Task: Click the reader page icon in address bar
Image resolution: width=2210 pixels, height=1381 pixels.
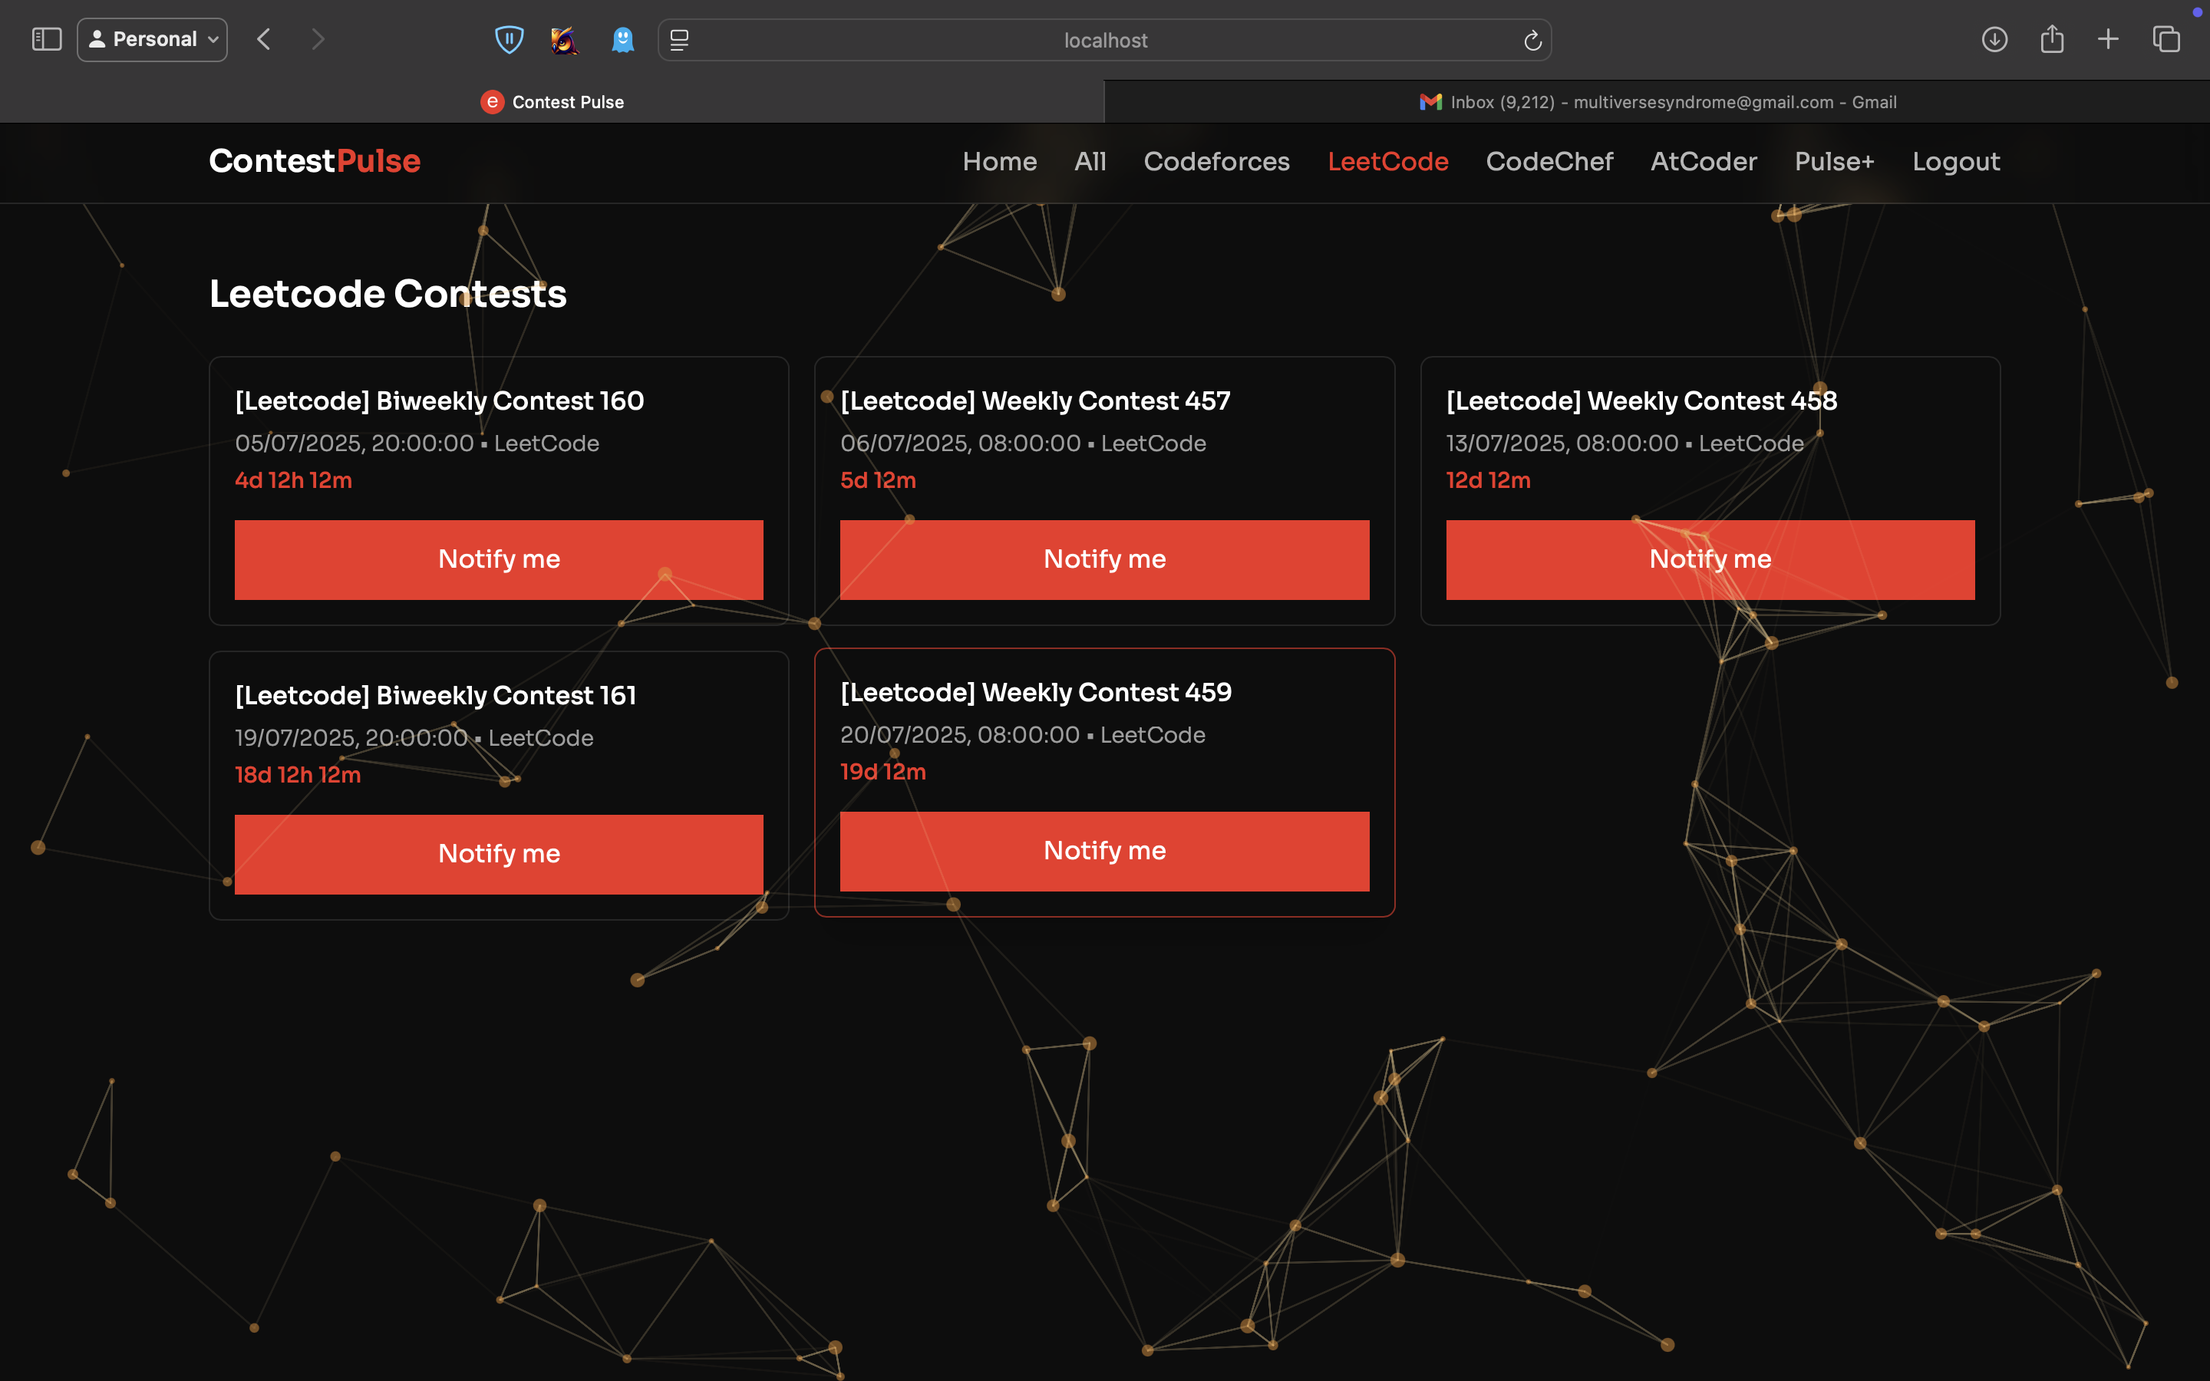Action: (679, 39)
